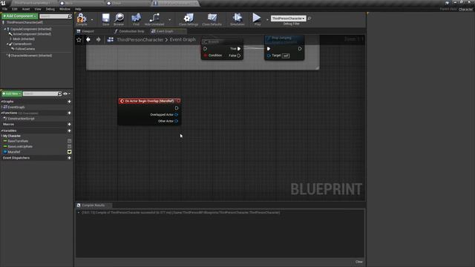Click the graph grid icon beside breadcrumb

tap(111, 39)
